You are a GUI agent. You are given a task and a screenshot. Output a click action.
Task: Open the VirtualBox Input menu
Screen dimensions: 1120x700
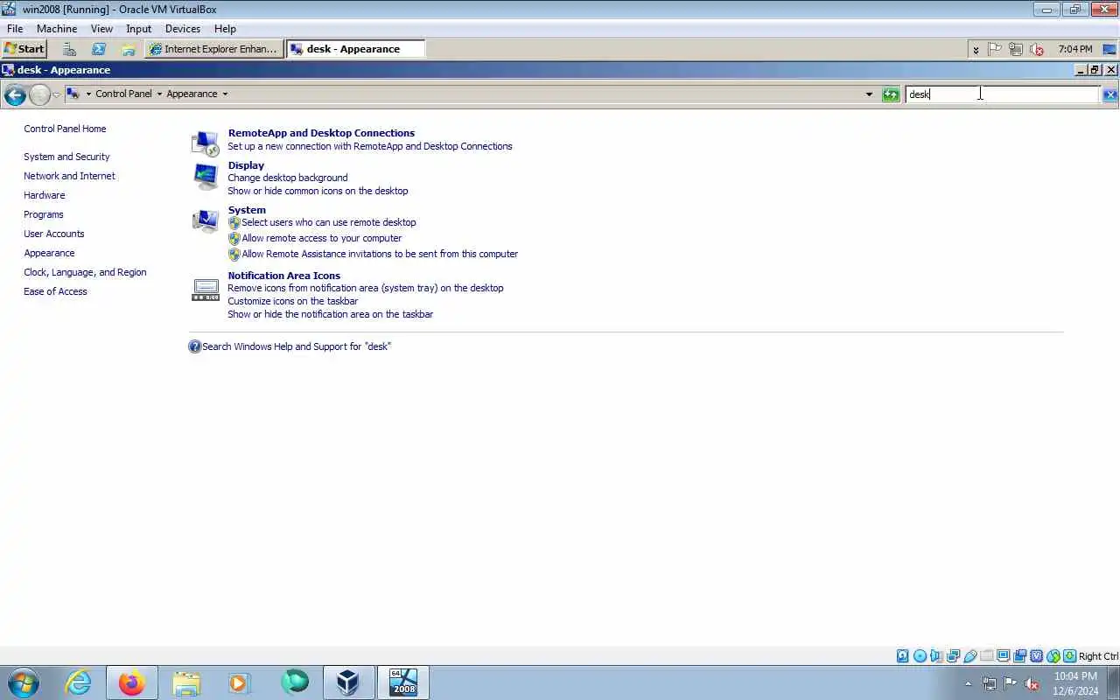point(138,29)
